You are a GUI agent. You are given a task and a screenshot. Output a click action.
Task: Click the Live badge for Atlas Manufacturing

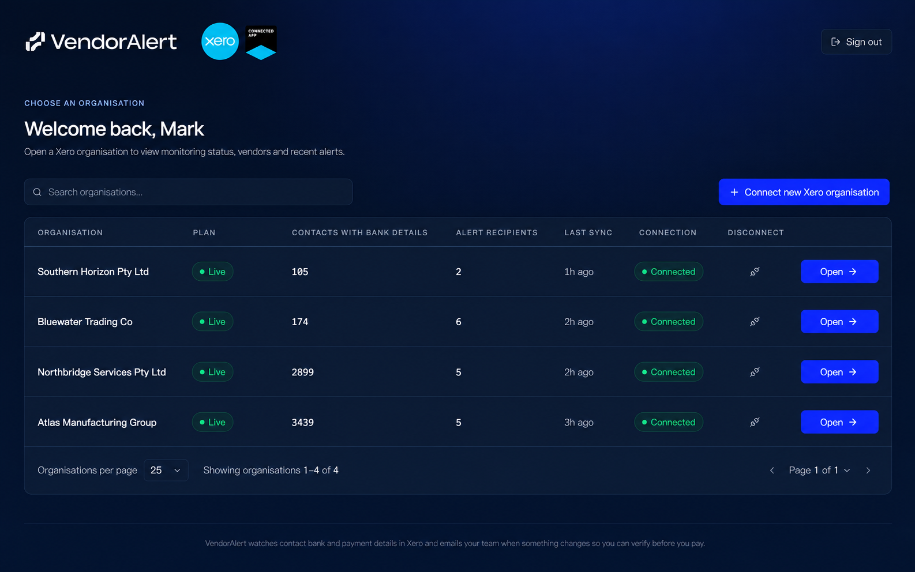tap(212, 422)
